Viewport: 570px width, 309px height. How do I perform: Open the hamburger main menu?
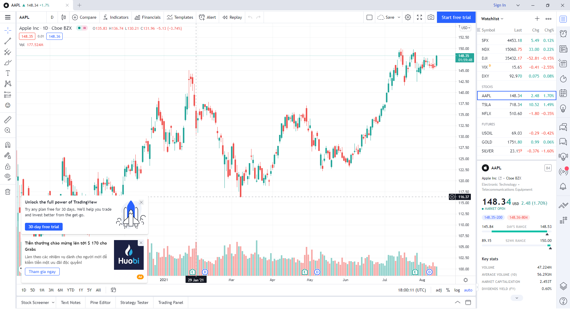(8, 17)
